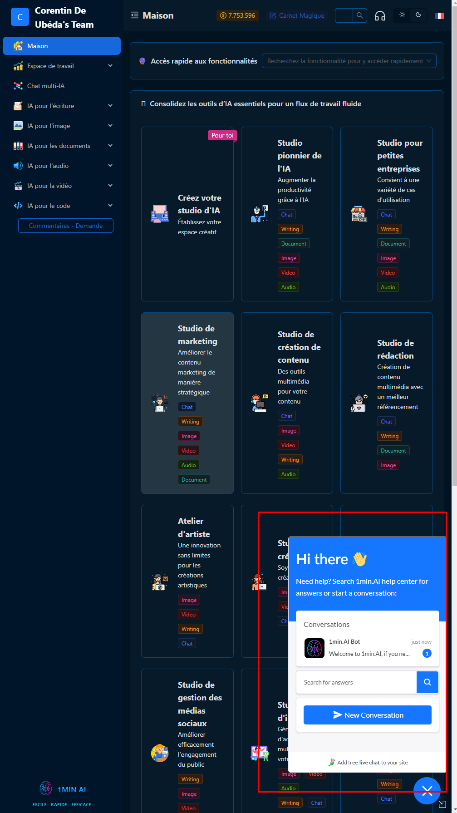
Task: Toggle the sidebar collapse hamburger icon
Action: click(x=135, y=15)
